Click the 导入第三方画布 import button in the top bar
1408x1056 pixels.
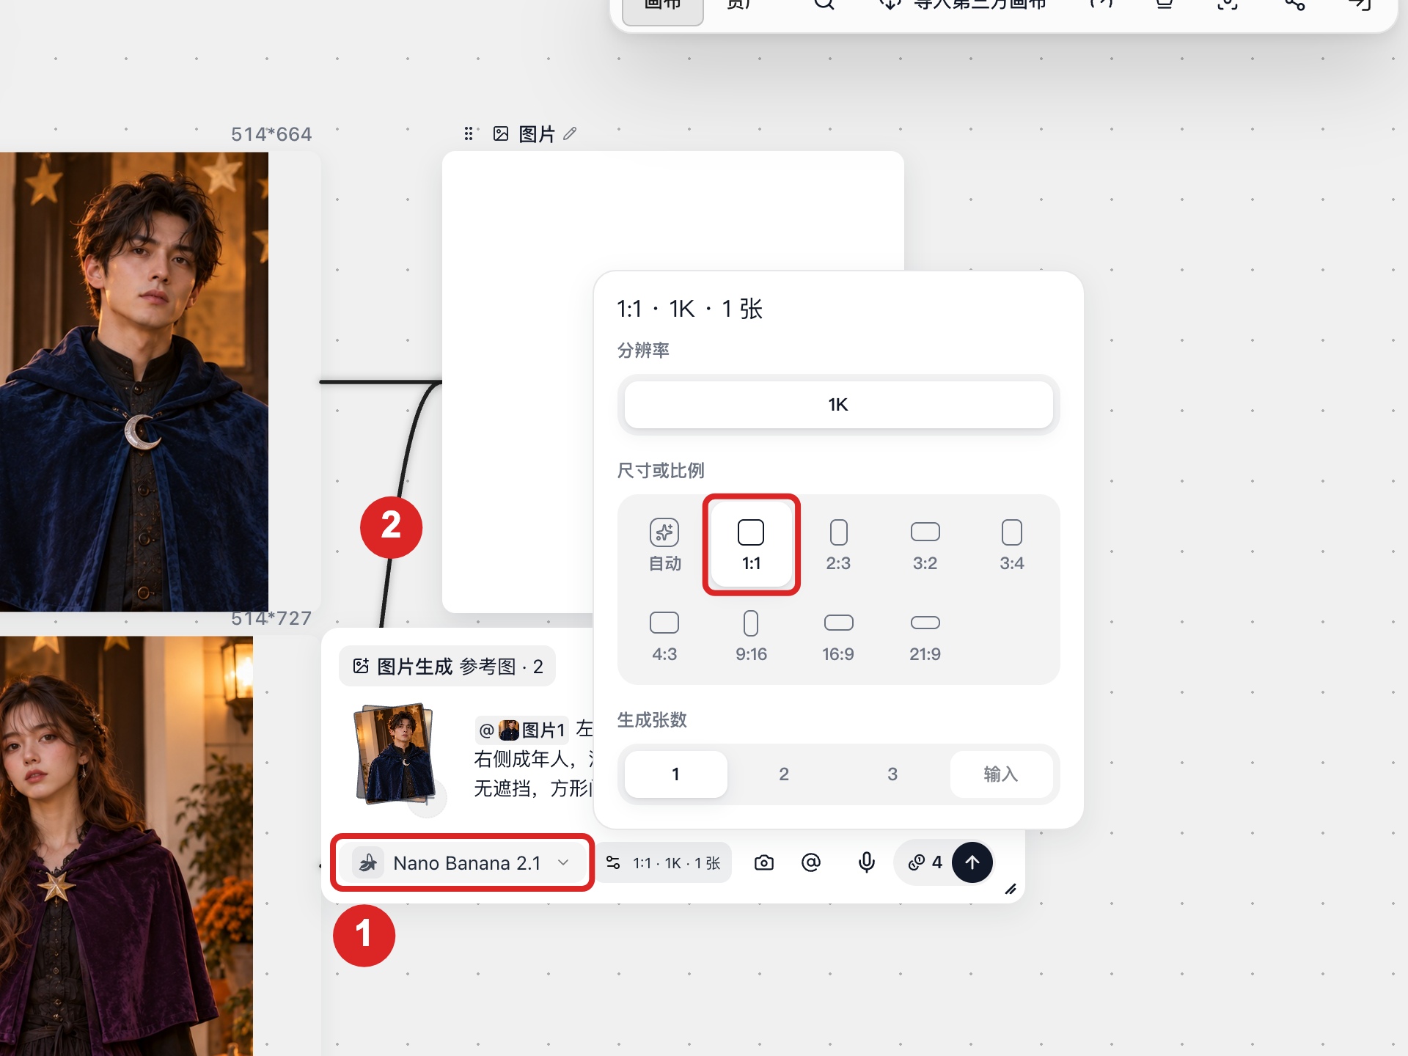click(x=964, y=4)
